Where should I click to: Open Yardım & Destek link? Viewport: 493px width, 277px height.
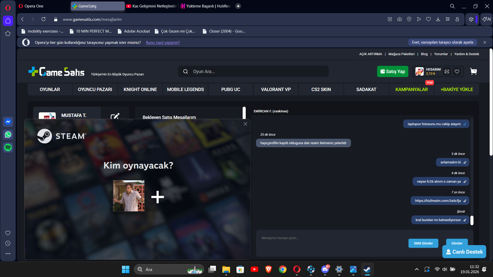[467, 54]
